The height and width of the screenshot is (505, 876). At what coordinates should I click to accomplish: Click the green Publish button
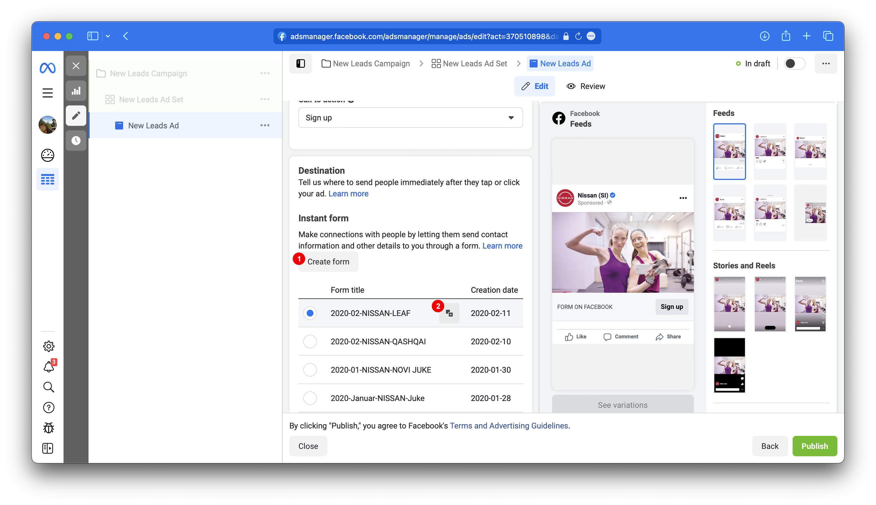814,446
